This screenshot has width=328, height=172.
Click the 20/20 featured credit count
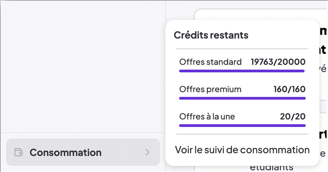(293, 116)
